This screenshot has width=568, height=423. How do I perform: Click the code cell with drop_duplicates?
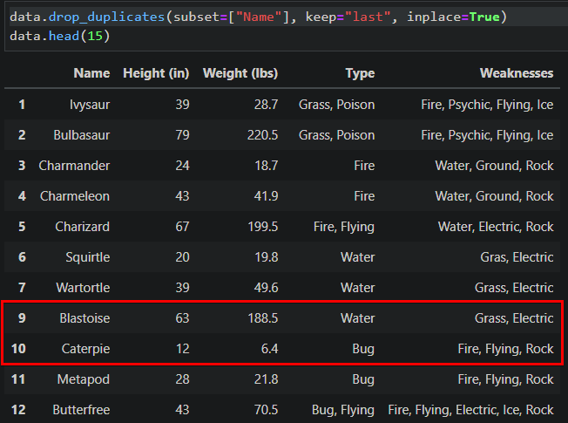tap(286, 26)
